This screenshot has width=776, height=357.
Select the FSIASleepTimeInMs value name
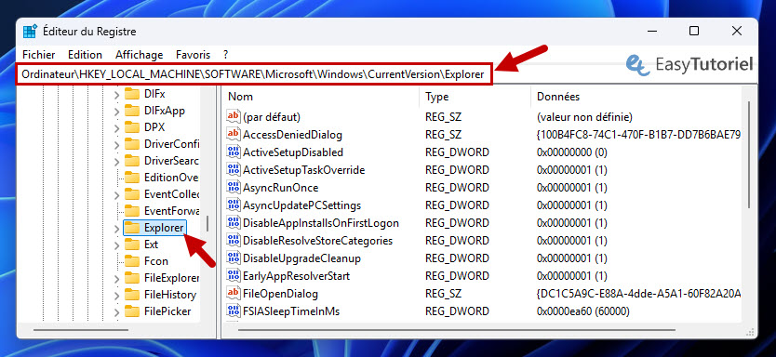(291, 311)
